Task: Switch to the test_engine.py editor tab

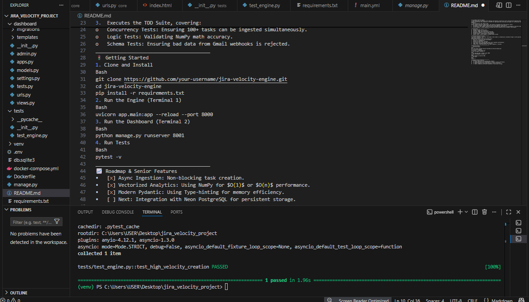Action: (264, 5)
